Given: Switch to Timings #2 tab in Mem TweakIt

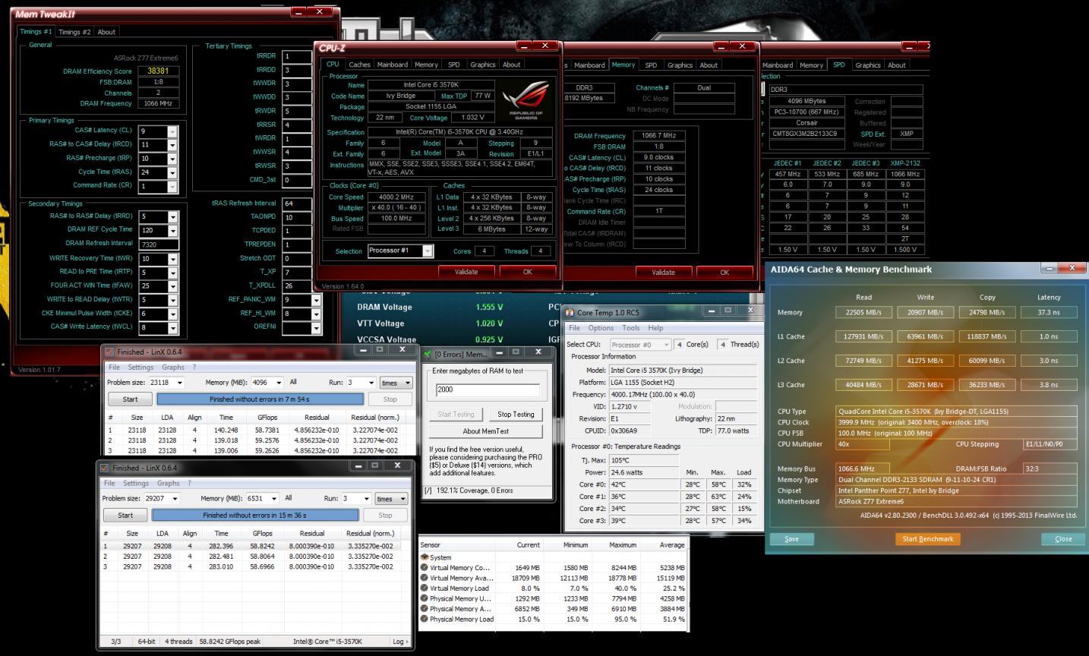Looking at the screenshot, I should 74,32.
